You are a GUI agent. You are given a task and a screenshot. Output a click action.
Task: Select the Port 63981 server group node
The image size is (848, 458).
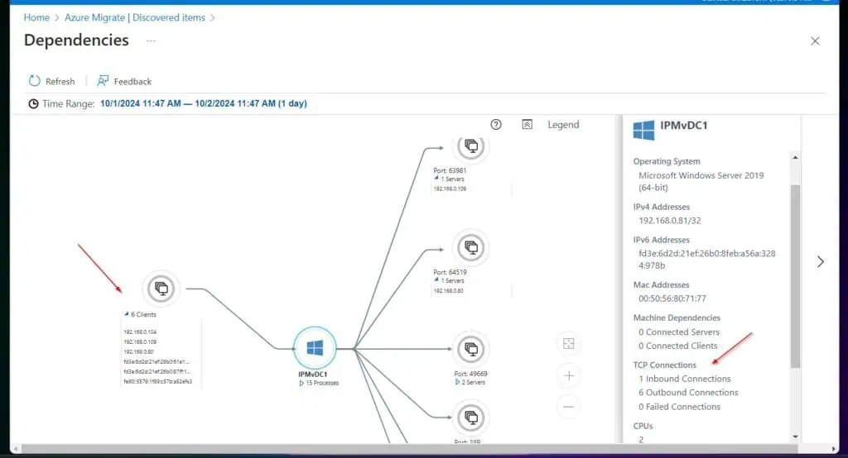(x=471, y=146)
